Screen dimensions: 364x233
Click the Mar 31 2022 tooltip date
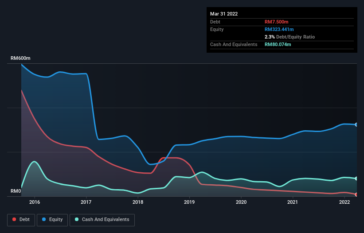tap(224, 14)
